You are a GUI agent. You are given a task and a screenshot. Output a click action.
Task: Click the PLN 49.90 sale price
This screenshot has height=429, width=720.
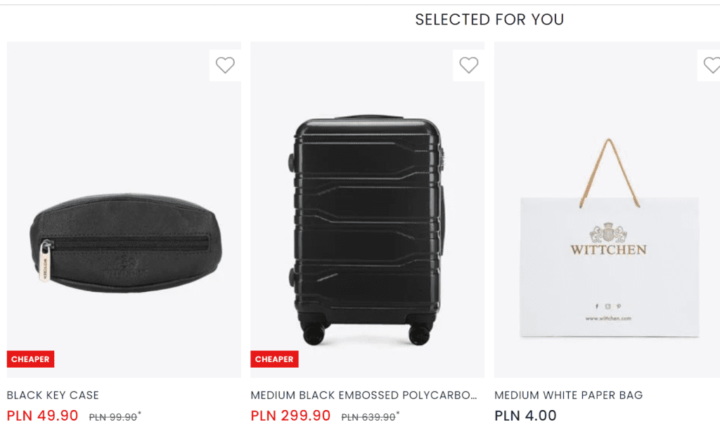pos(42,416)
